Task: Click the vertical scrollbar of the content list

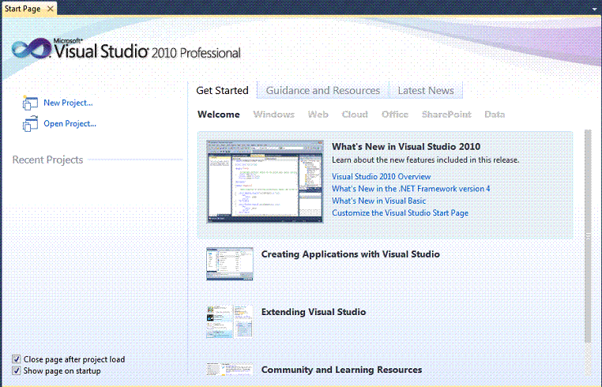Action: (x=588, y=236)
